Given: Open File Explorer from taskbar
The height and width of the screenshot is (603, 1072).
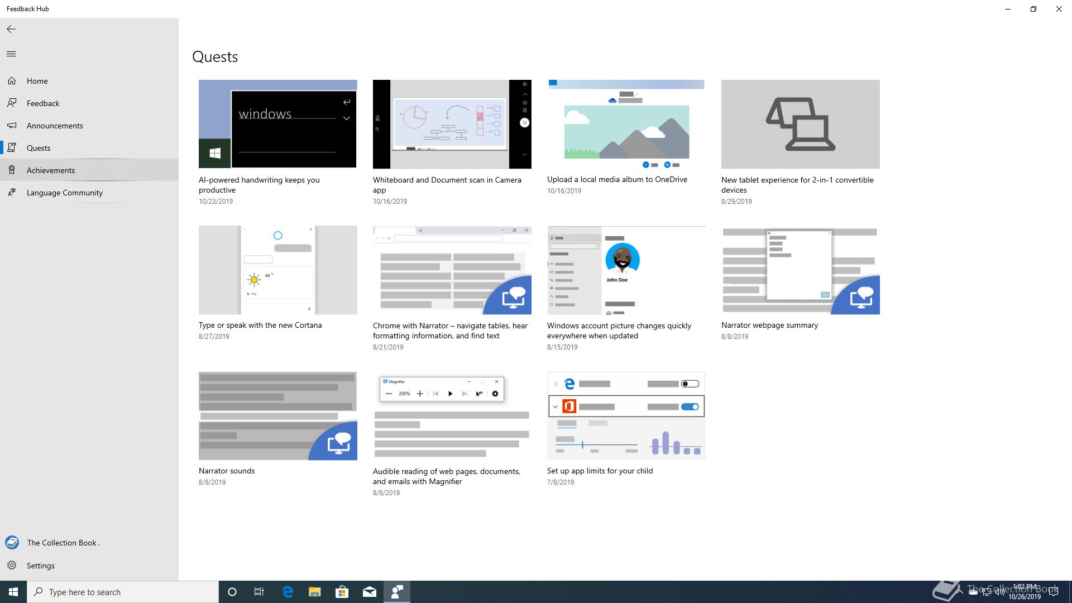Looking at the screenshot, I should (315, 592).
